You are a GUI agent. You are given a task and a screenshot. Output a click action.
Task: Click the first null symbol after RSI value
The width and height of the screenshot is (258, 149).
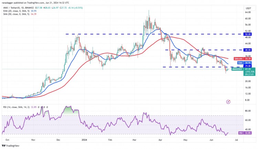39,107
